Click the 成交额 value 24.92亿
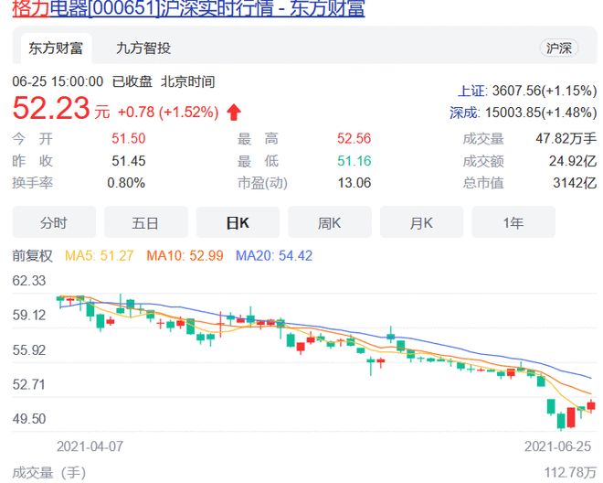Viewport: 603px width, 483px height. coord(573,161)
